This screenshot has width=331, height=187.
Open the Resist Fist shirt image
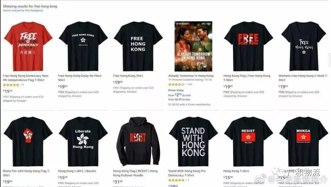28,141
